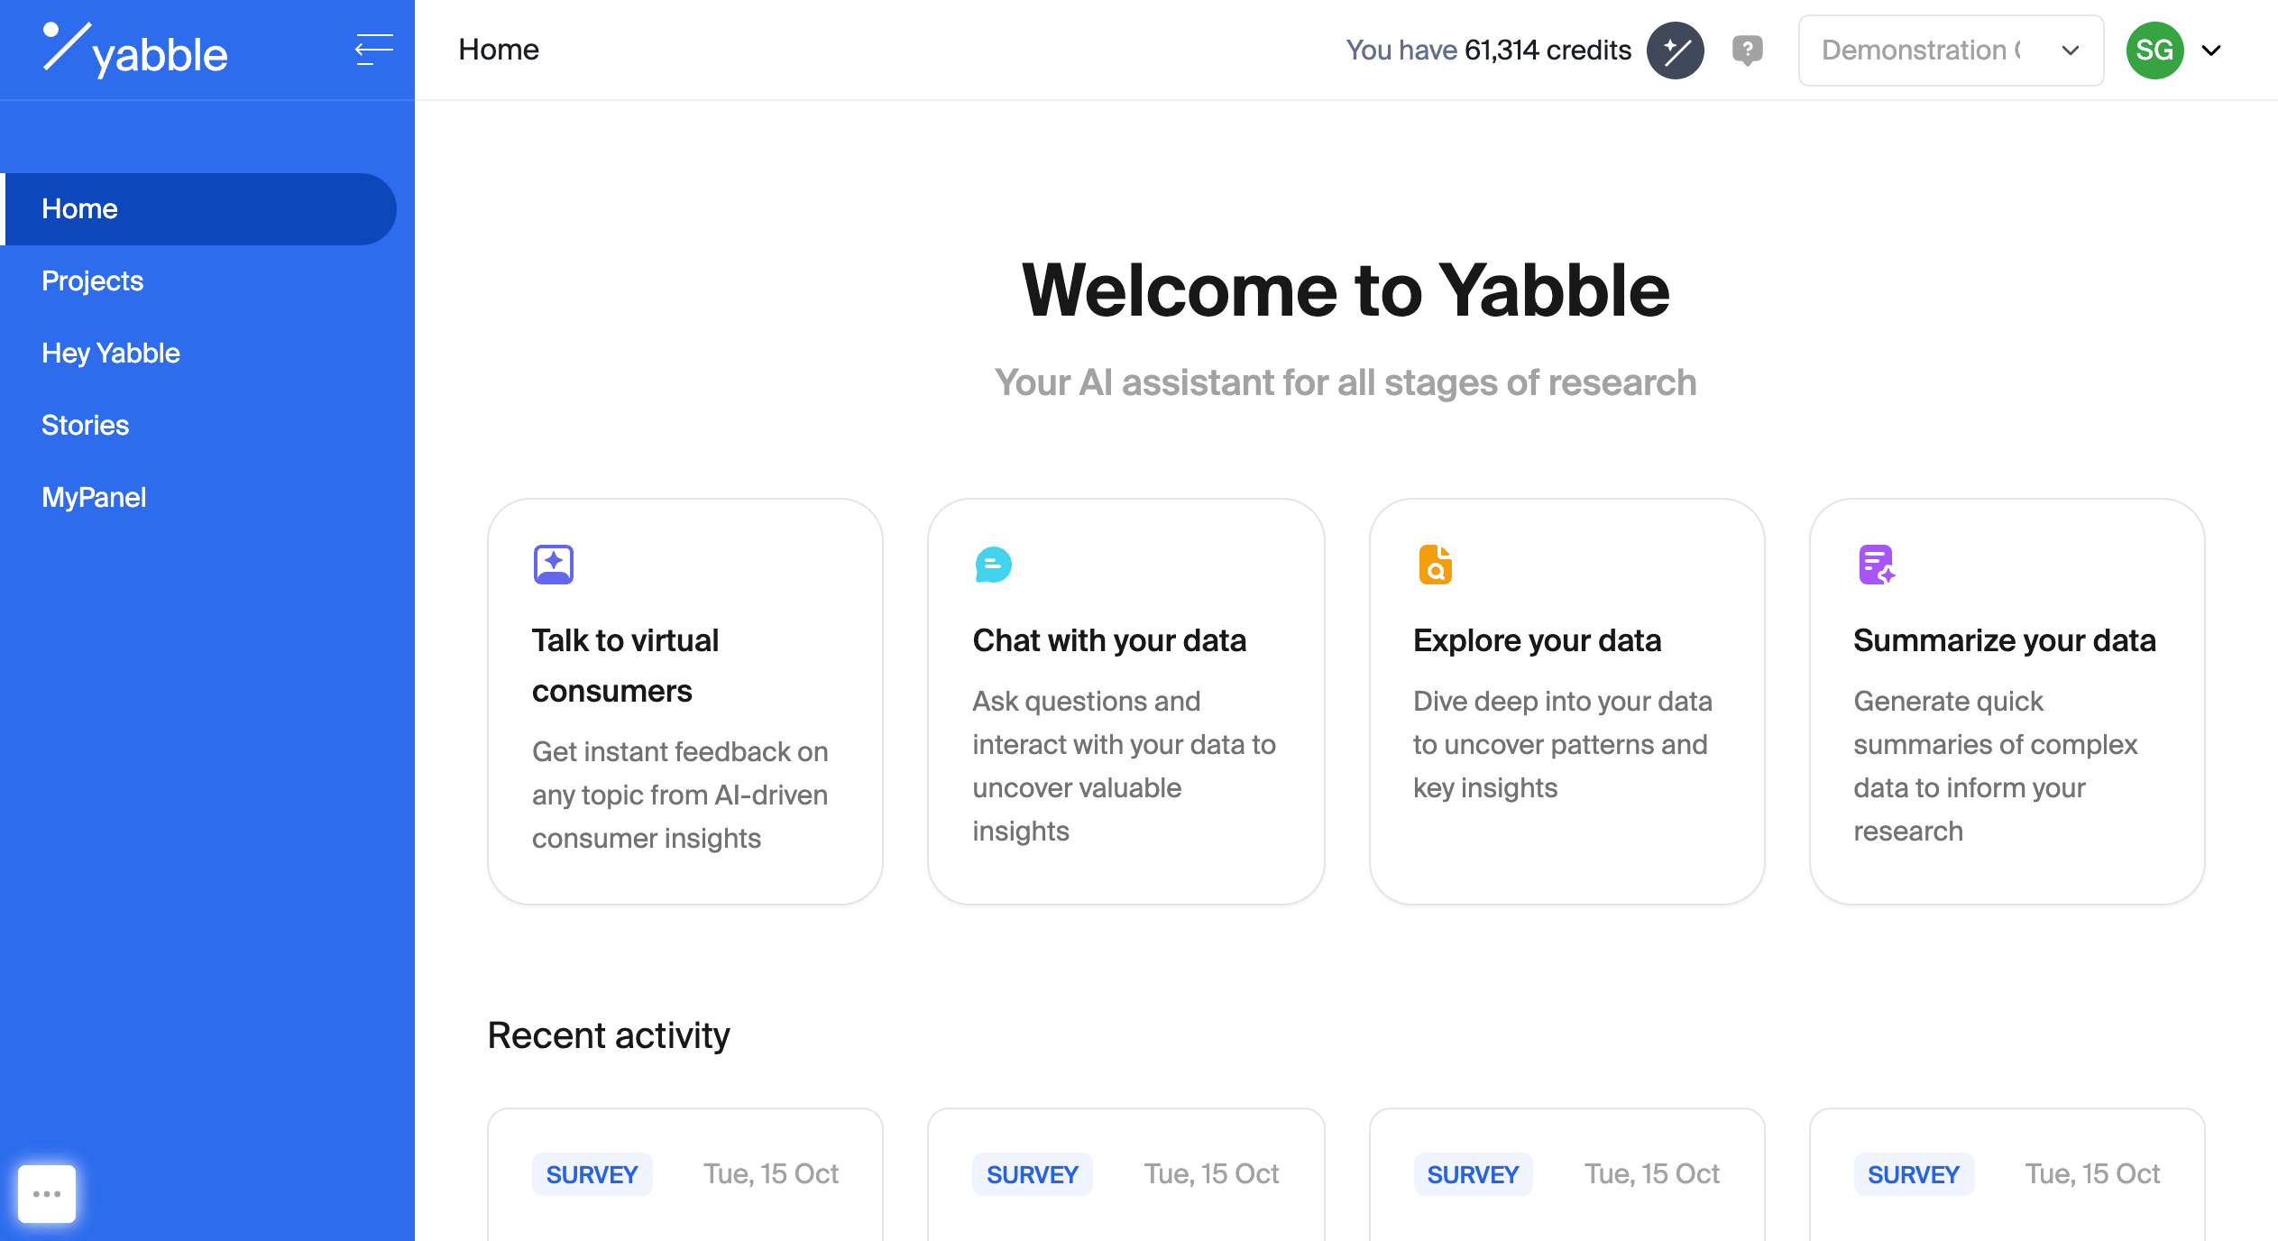
Task: Collapse the blue sidebar
Action: [x=373, y=49]
